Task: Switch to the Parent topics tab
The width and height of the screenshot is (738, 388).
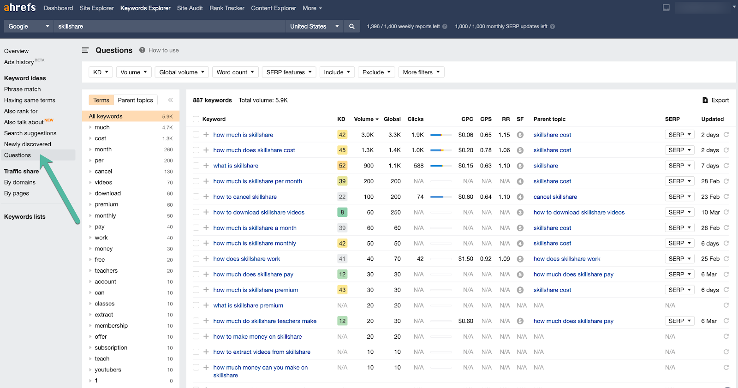Action: coord(135,100)
